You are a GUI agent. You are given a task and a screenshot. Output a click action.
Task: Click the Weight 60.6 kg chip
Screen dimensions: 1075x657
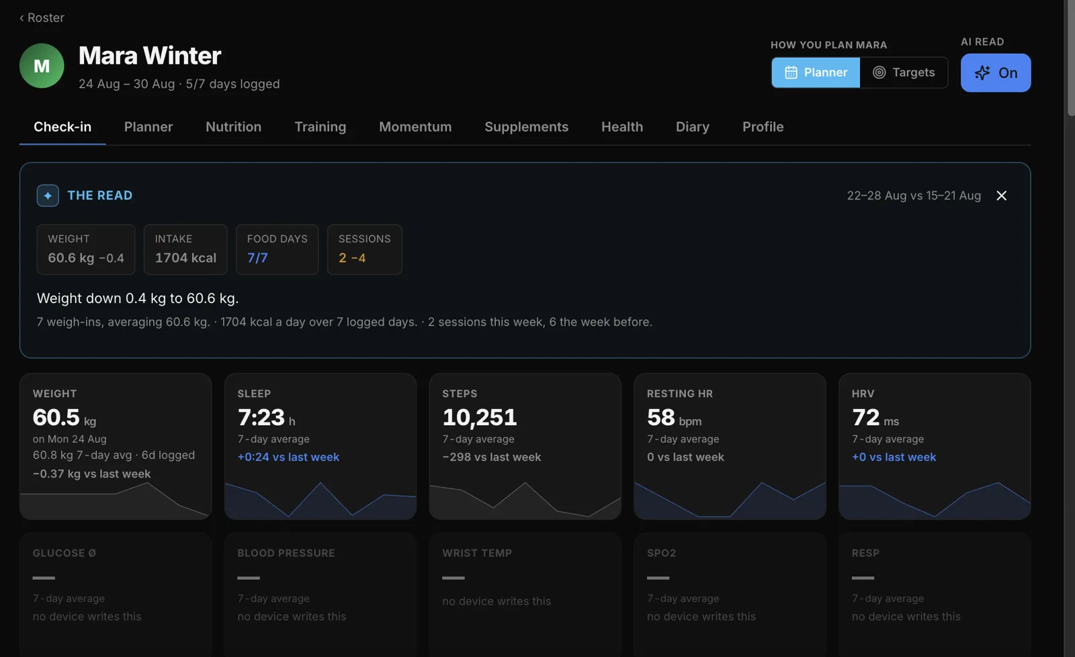point(86,249)
